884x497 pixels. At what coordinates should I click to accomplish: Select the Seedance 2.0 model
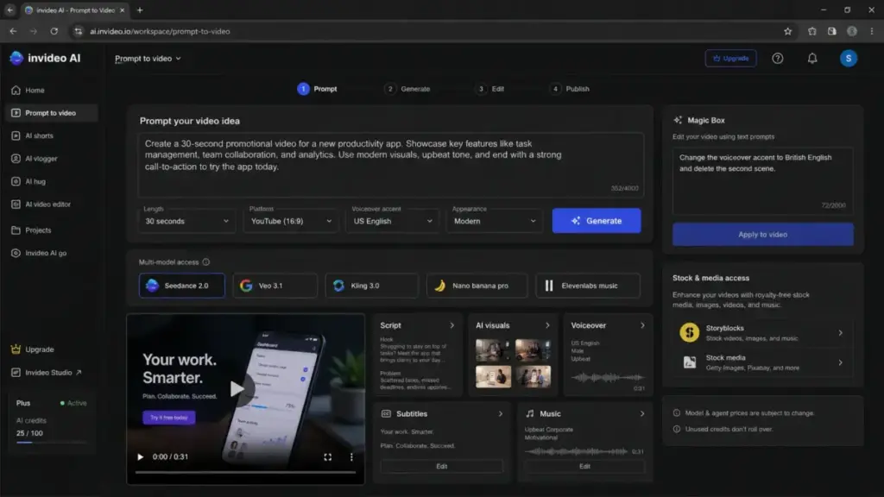181,286
